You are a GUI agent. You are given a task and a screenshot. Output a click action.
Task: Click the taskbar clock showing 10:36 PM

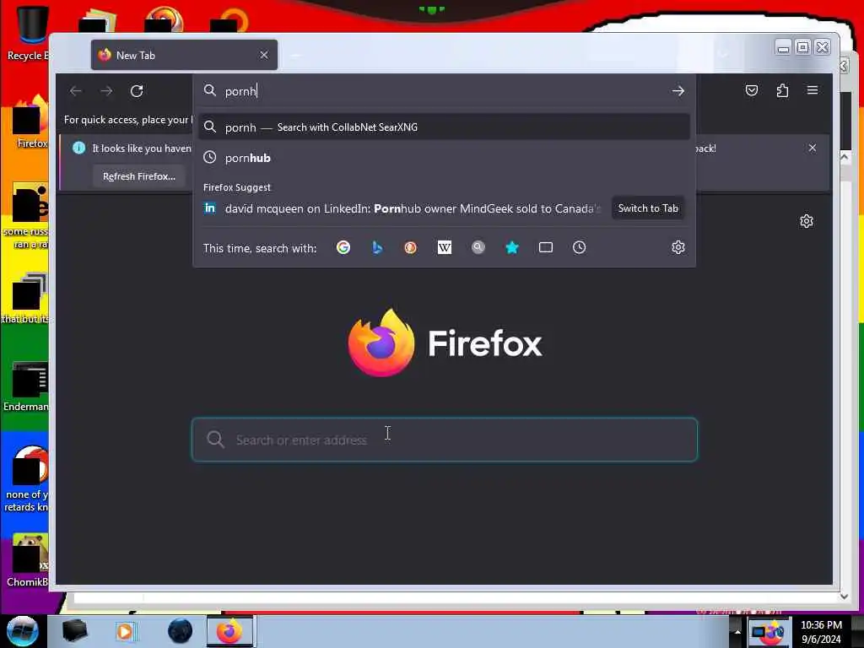coord(821,631)
